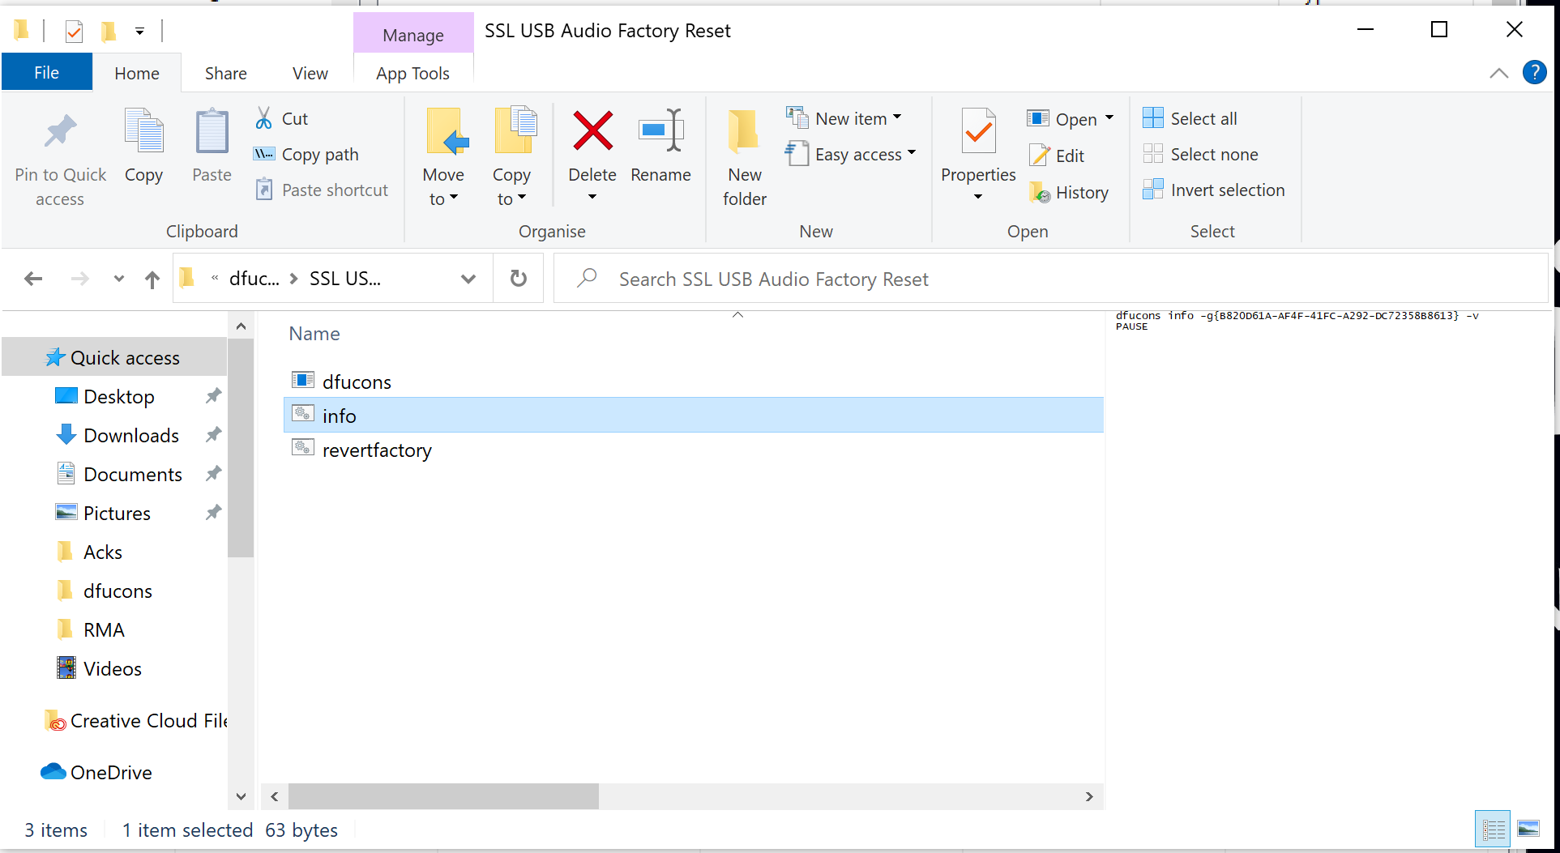
Task: Show file History
Action: (1069, 193)
